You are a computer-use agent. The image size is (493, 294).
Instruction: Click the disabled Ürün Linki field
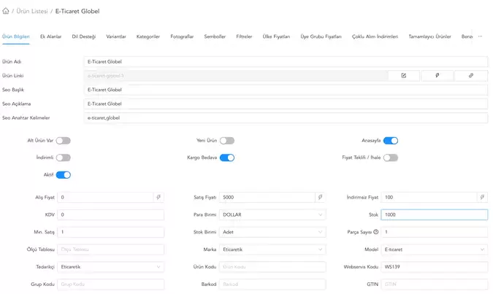pos(236,75)
